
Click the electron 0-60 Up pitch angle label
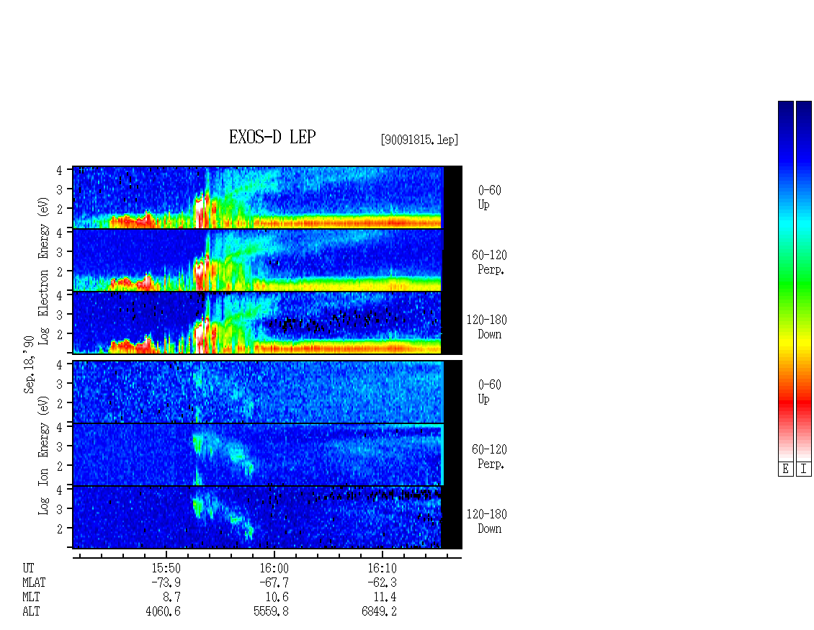[x=489, y=197]
